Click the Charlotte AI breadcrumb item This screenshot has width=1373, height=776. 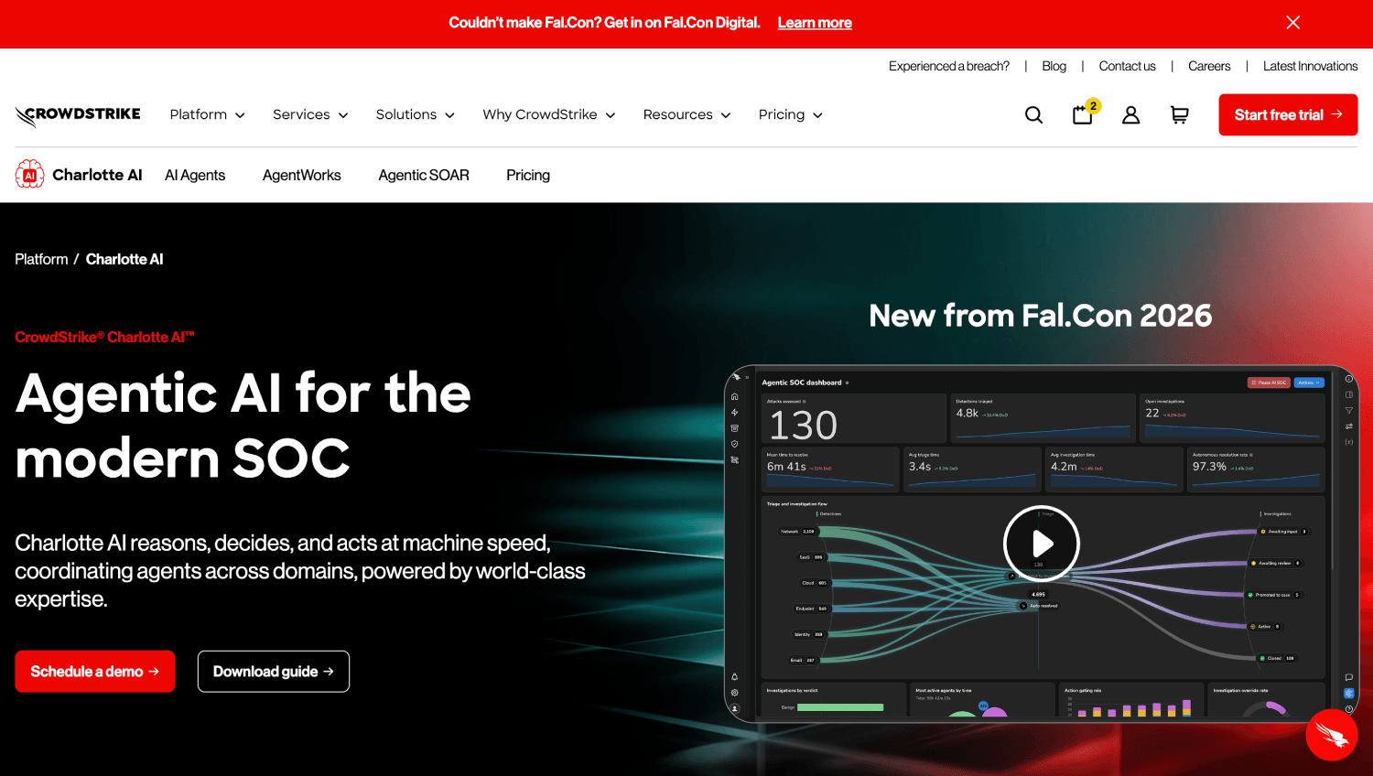pos(124,259)
